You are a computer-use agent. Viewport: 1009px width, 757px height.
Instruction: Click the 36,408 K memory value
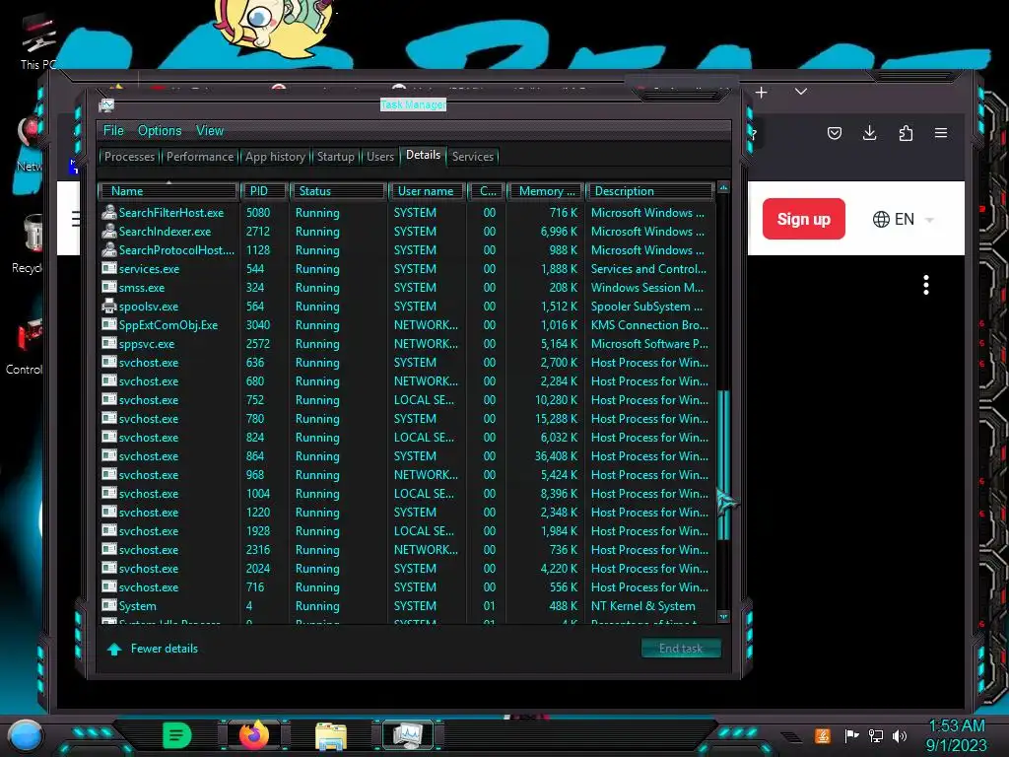[556, 455]
